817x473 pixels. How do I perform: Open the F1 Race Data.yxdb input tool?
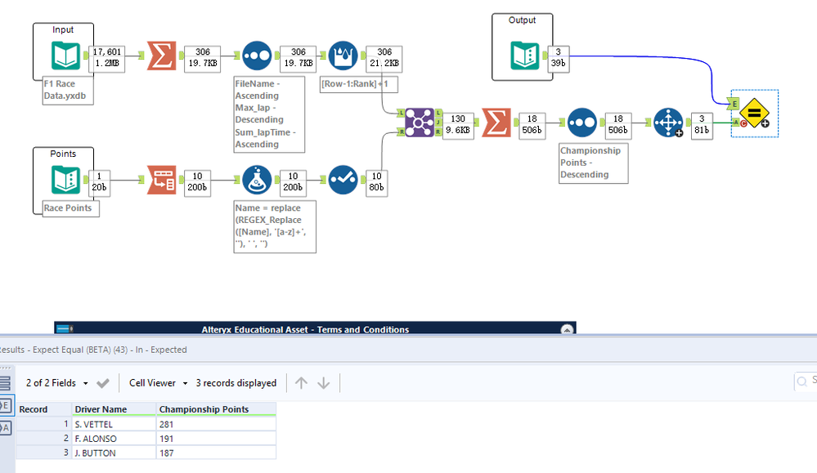[65, 56]
